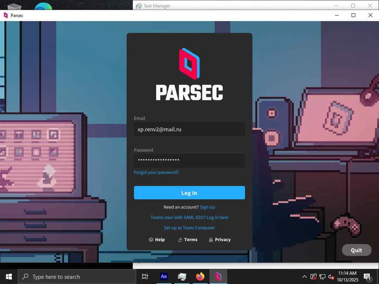Click the Terms gavel icon
This screenshot has height=284, width=379.
pyautogui.click(x=180, y=240)
